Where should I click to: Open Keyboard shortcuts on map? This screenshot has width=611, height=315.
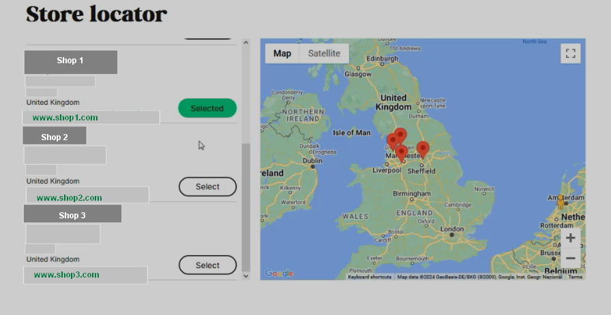pyautogui.click(x=370, y=277)
